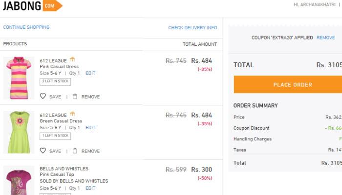
Task: Open the Pink Casual Dress product thumbnail
Action: coord(19,78)
